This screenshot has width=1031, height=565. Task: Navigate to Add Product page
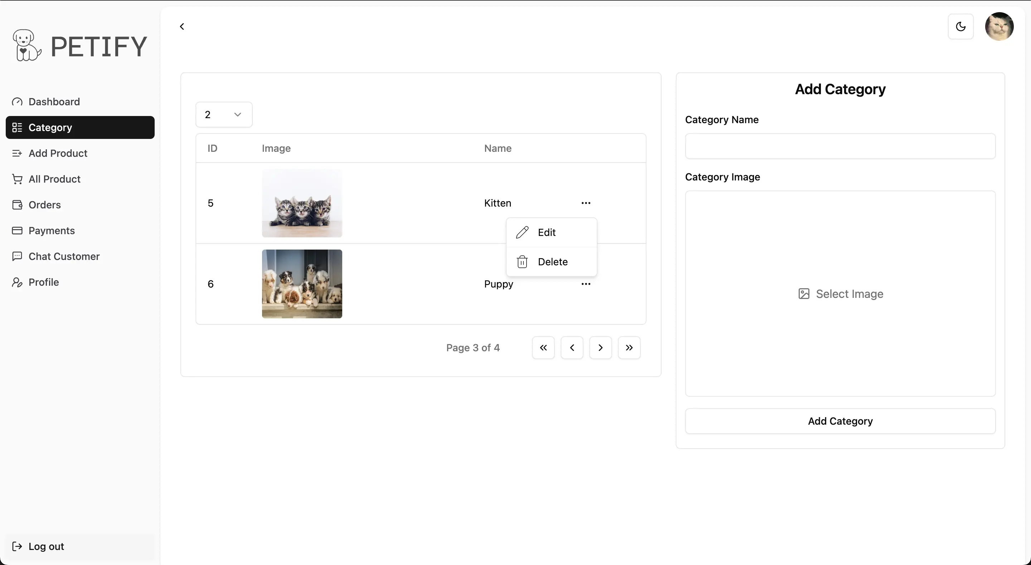[x=58, y=153]
